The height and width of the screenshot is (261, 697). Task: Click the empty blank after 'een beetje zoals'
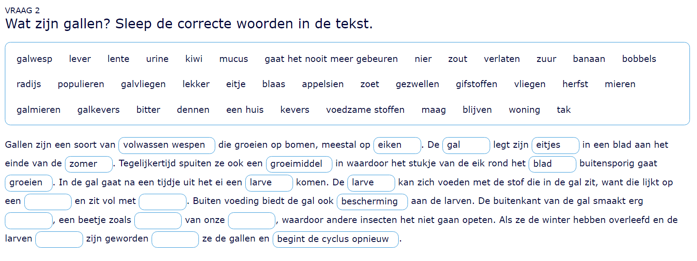158,220
